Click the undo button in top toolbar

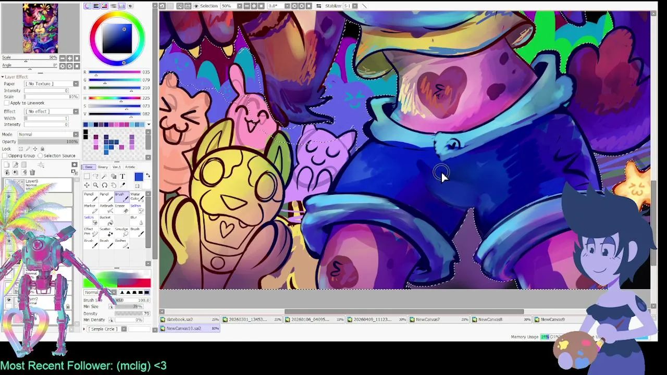tap(162, 6)
